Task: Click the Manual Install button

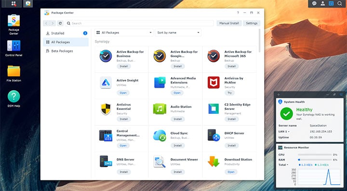Action: (229, 23)
